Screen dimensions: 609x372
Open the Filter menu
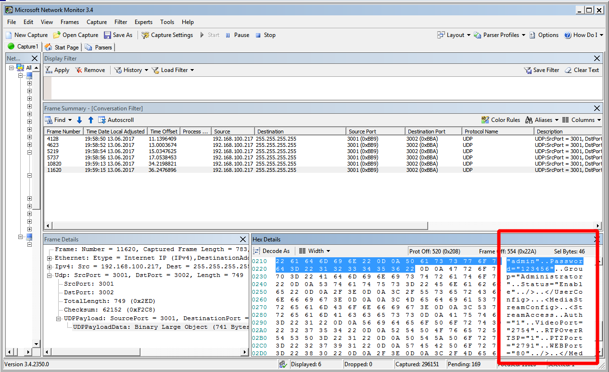click(x=121, y=22)
